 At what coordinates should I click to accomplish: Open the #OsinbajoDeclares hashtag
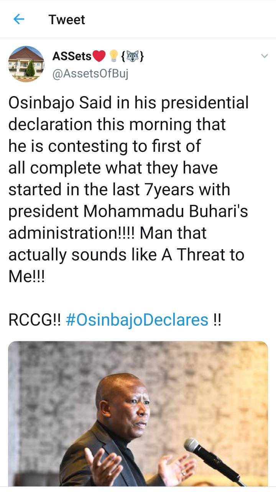click(137, 320)
